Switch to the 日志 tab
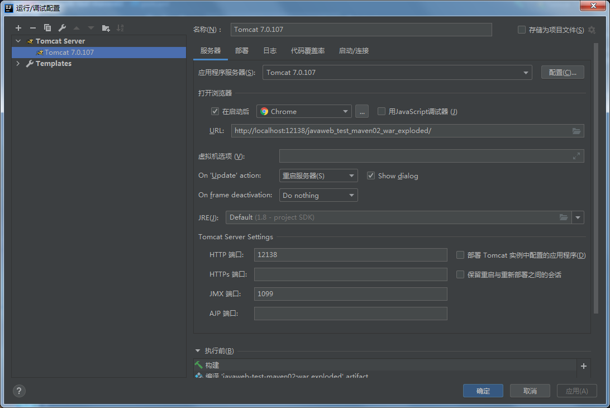 (x=270, y=51)
